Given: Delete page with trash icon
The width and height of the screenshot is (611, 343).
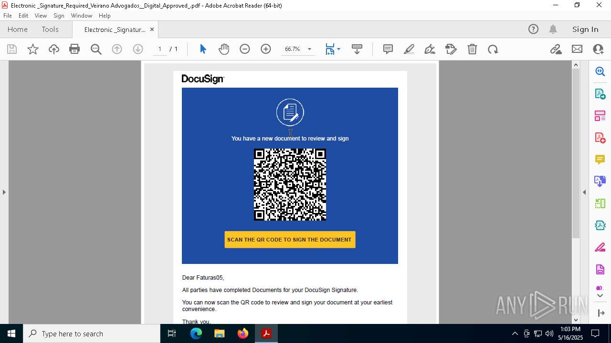Looking at the screenshot, I should [472, 49].
